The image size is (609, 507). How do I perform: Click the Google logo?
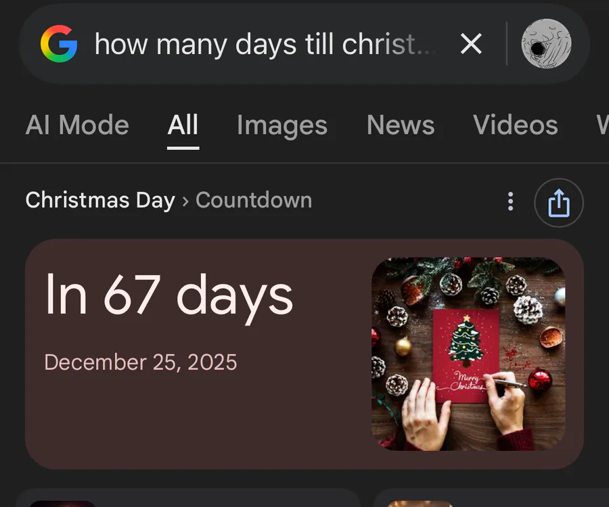pyautogui.click(x=59, y=45)
